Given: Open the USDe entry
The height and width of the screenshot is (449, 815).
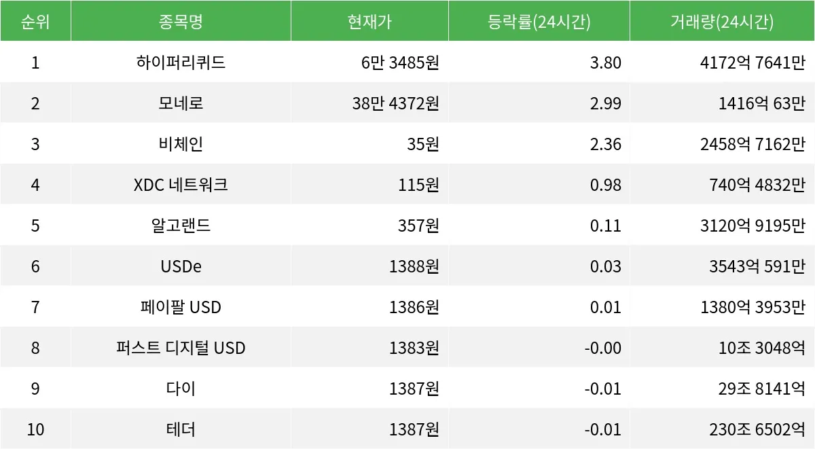Looking at the screenshot, I should click(x=181, y=266).
